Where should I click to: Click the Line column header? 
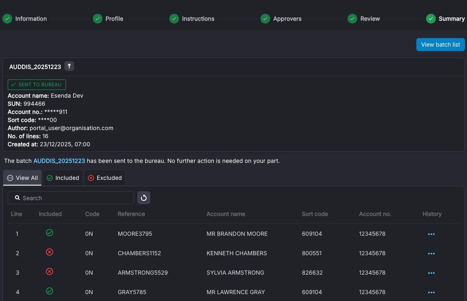16,213
